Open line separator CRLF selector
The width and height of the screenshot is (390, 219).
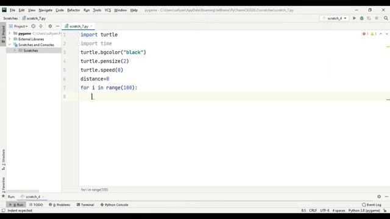click(x=313, y=210)
